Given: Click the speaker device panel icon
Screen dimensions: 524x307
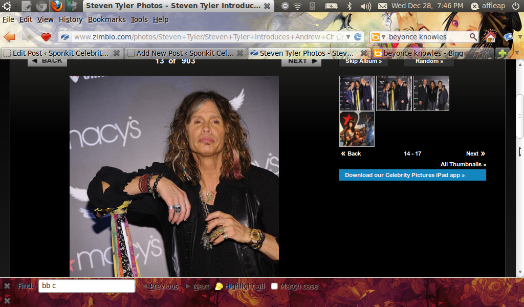Looking at the screenshot, I should 312,6.
